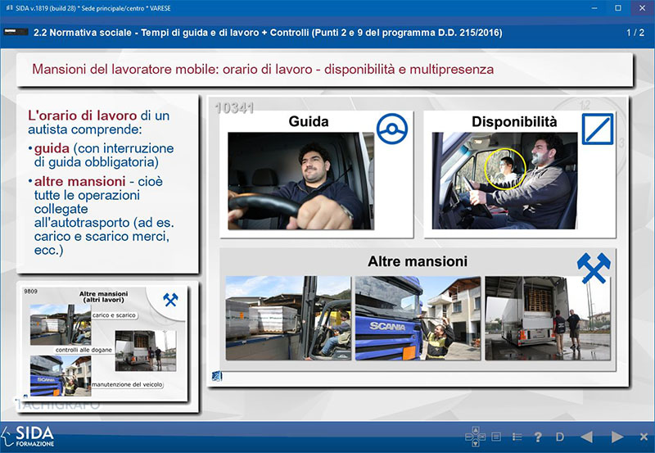The height and width of the screenshot is (453, 655).
Task: Open help with the question mark icon
Action: (x=538, y=437)
